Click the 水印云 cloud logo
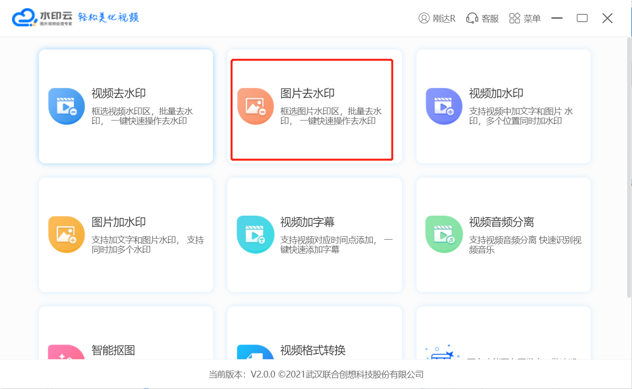 click(25, 18)
